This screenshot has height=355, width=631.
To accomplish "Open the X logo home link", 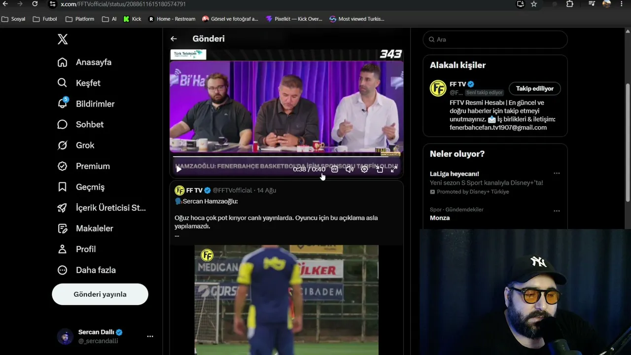I will tap(63, 39).
